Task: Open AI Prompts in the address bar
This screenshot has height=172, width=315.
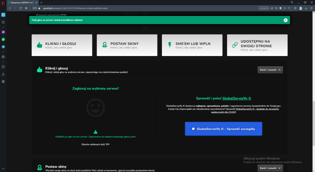Action: click(x=264, y=8)
